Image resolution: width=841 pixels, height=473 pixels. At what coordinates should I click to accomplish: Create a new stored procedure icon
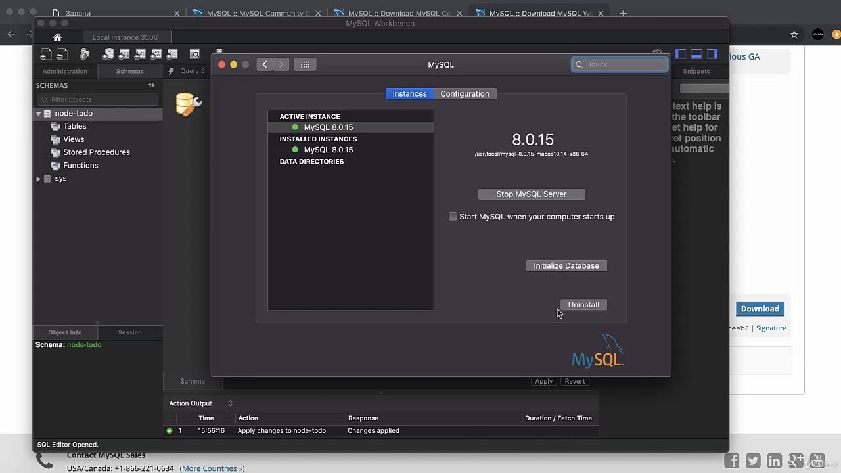coord(156,55)
